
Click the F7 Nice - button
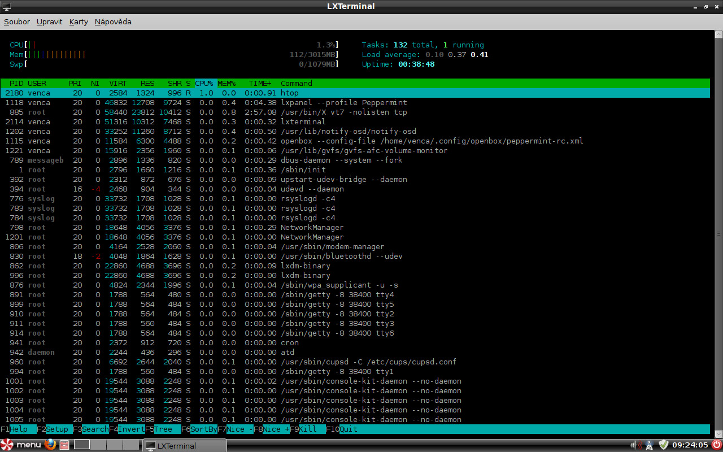tap(235, 429)
